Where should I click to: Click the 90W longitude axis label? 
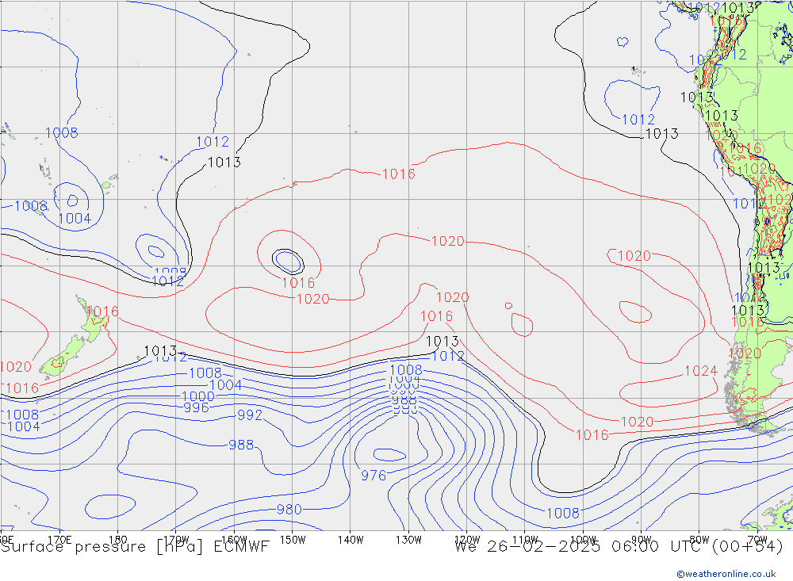(642, 540)
